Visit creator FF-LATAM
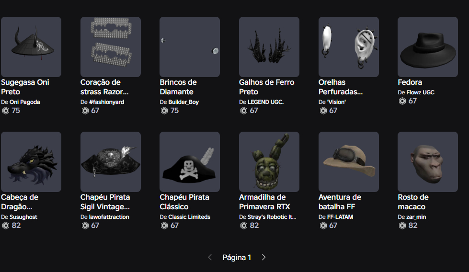The image size is (469, 272). tap(340, 217)
